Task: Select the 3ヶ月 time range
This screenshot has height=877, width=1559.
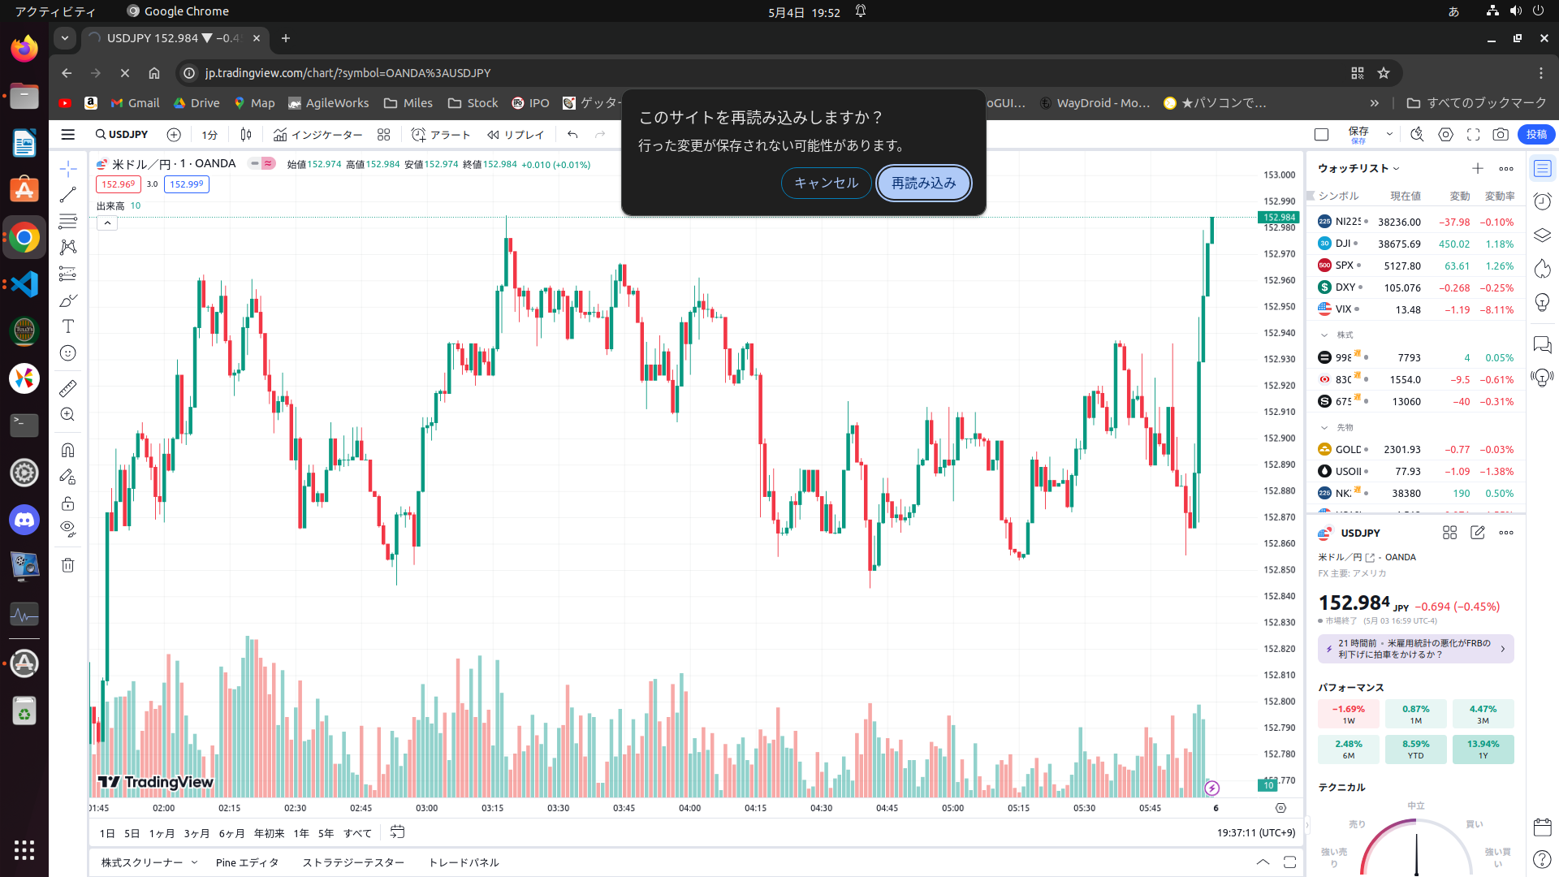Action: tap(196, 833)
